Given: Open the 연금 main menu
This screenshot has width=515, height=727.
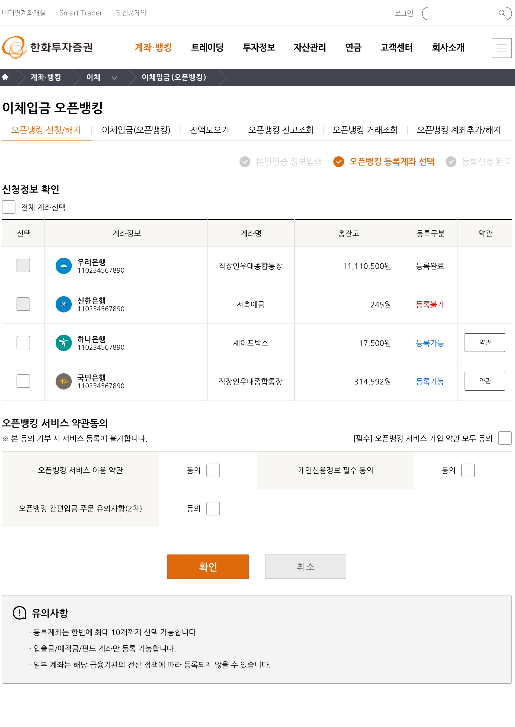Looking at the screenshot, I should pos(353,47).
